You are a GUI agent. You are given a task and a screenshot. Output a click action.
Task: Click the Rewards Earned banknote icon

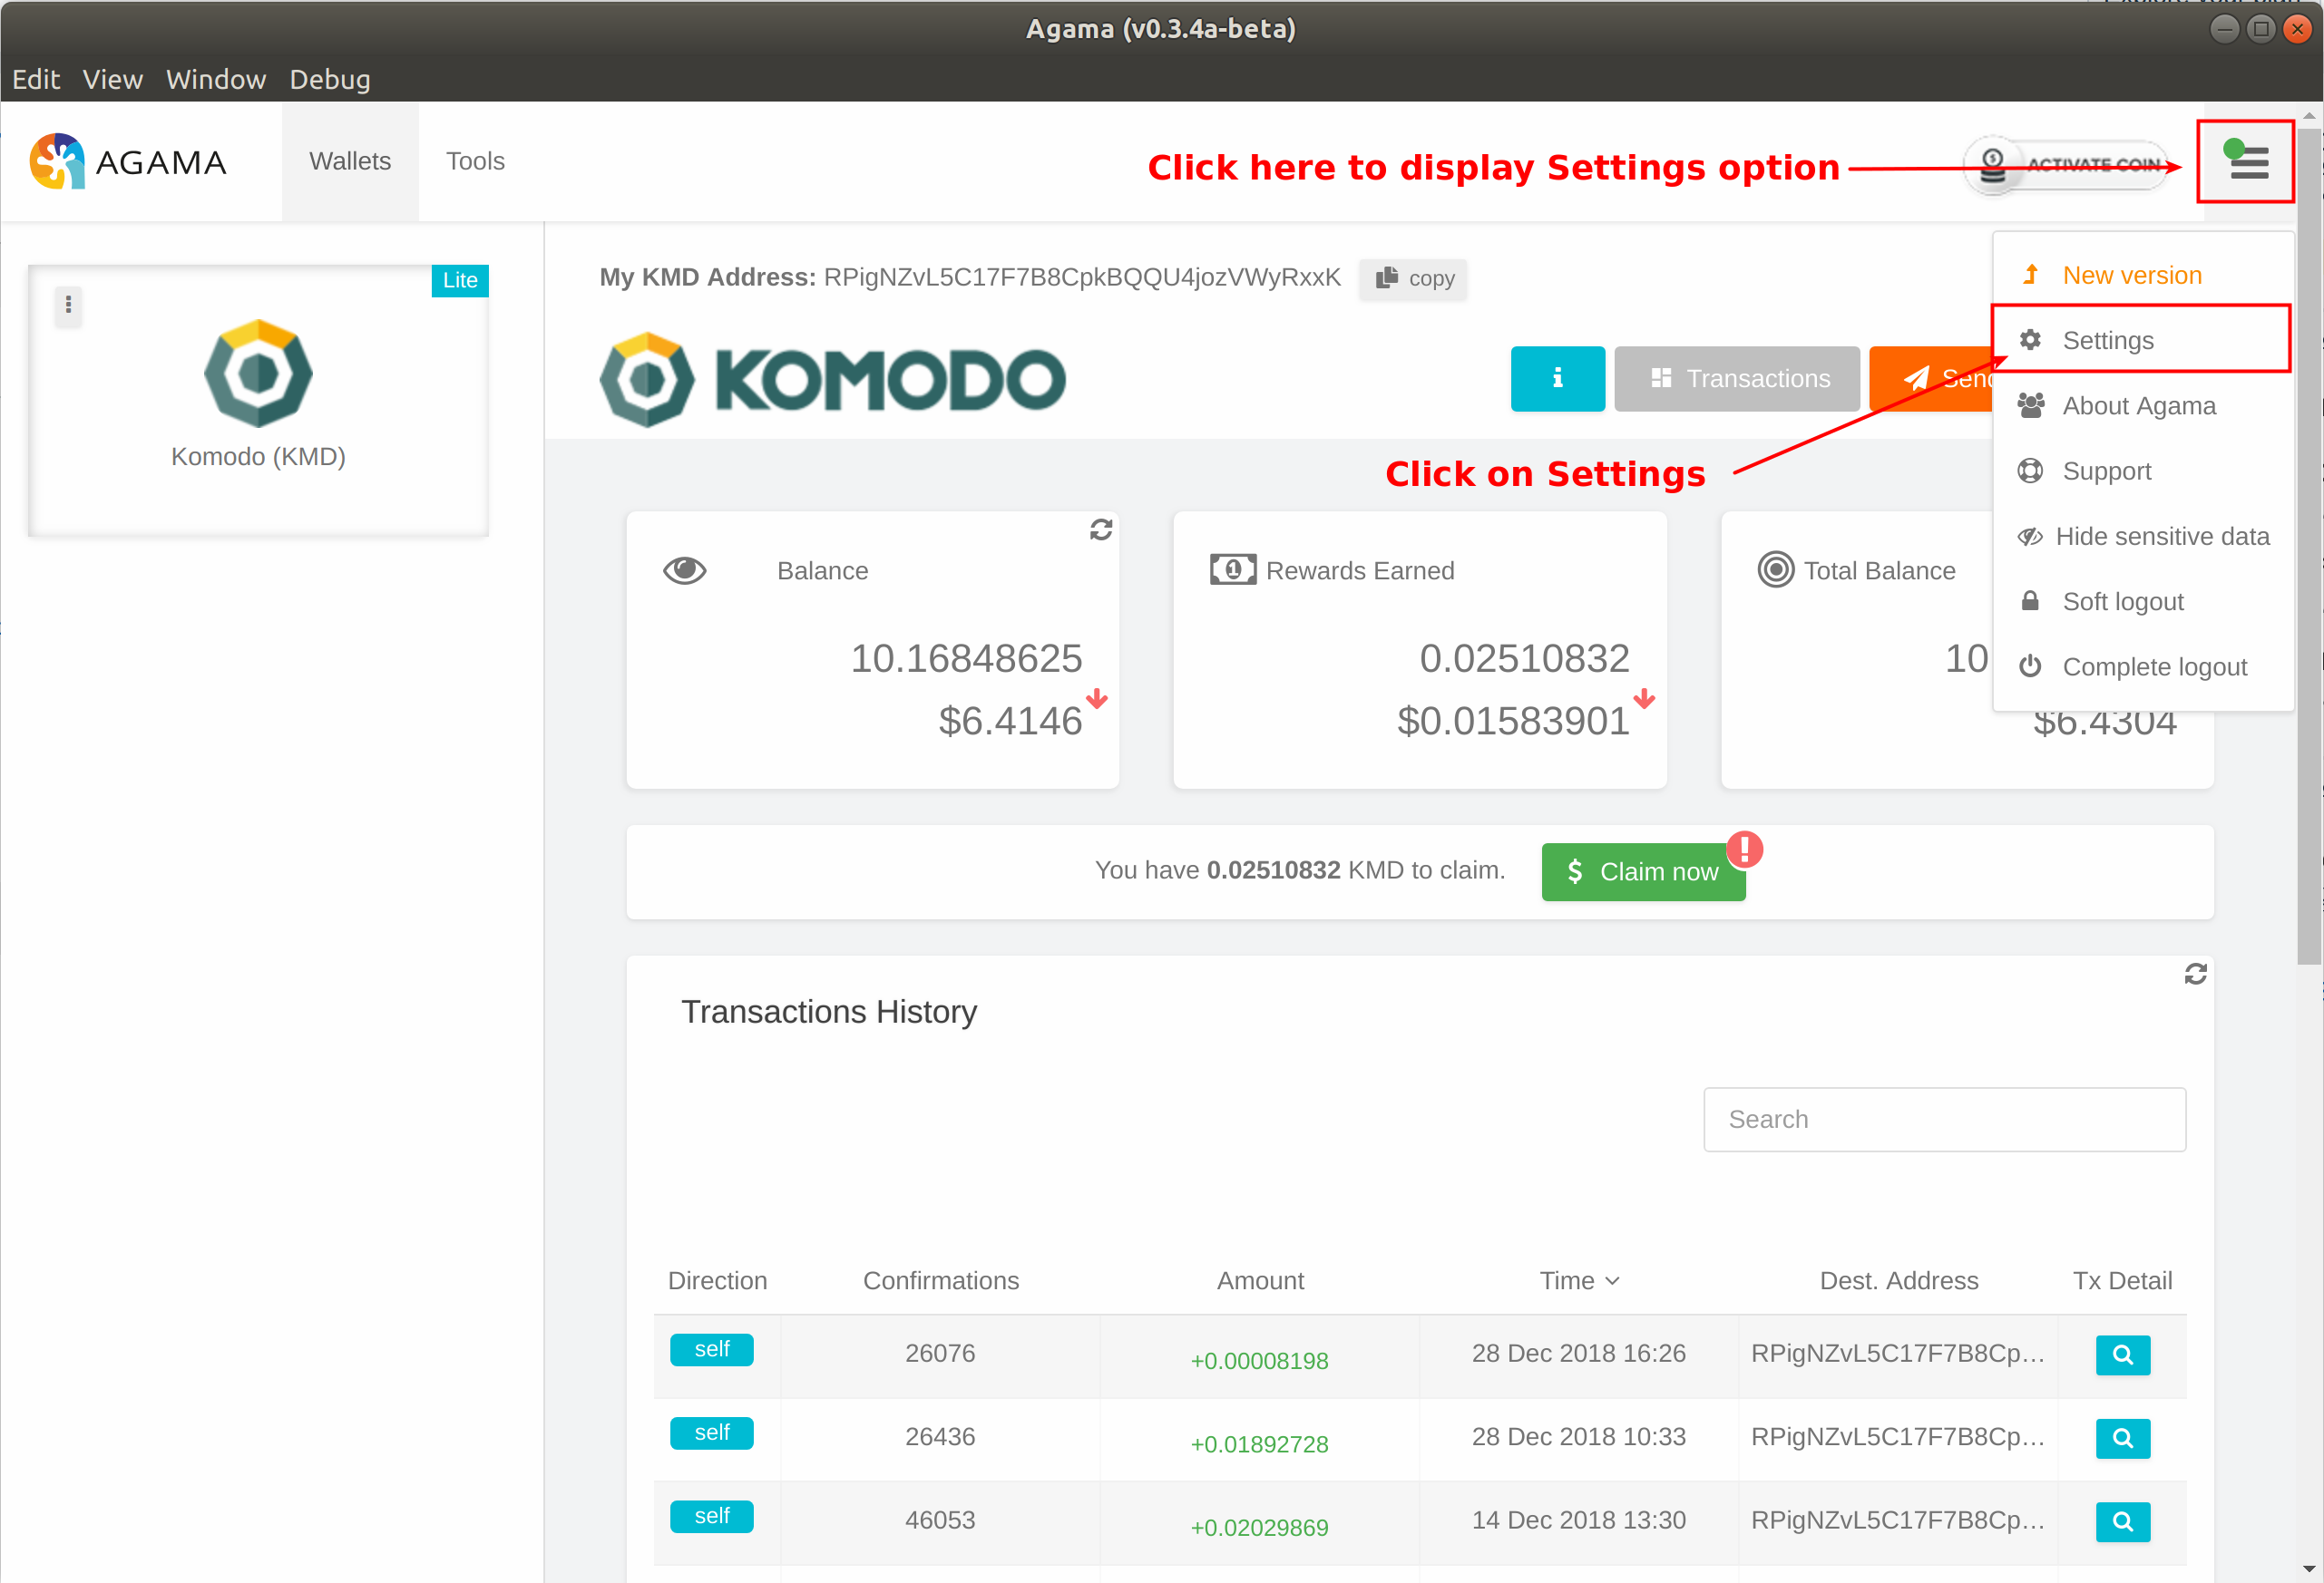(x=1233, y=569)
